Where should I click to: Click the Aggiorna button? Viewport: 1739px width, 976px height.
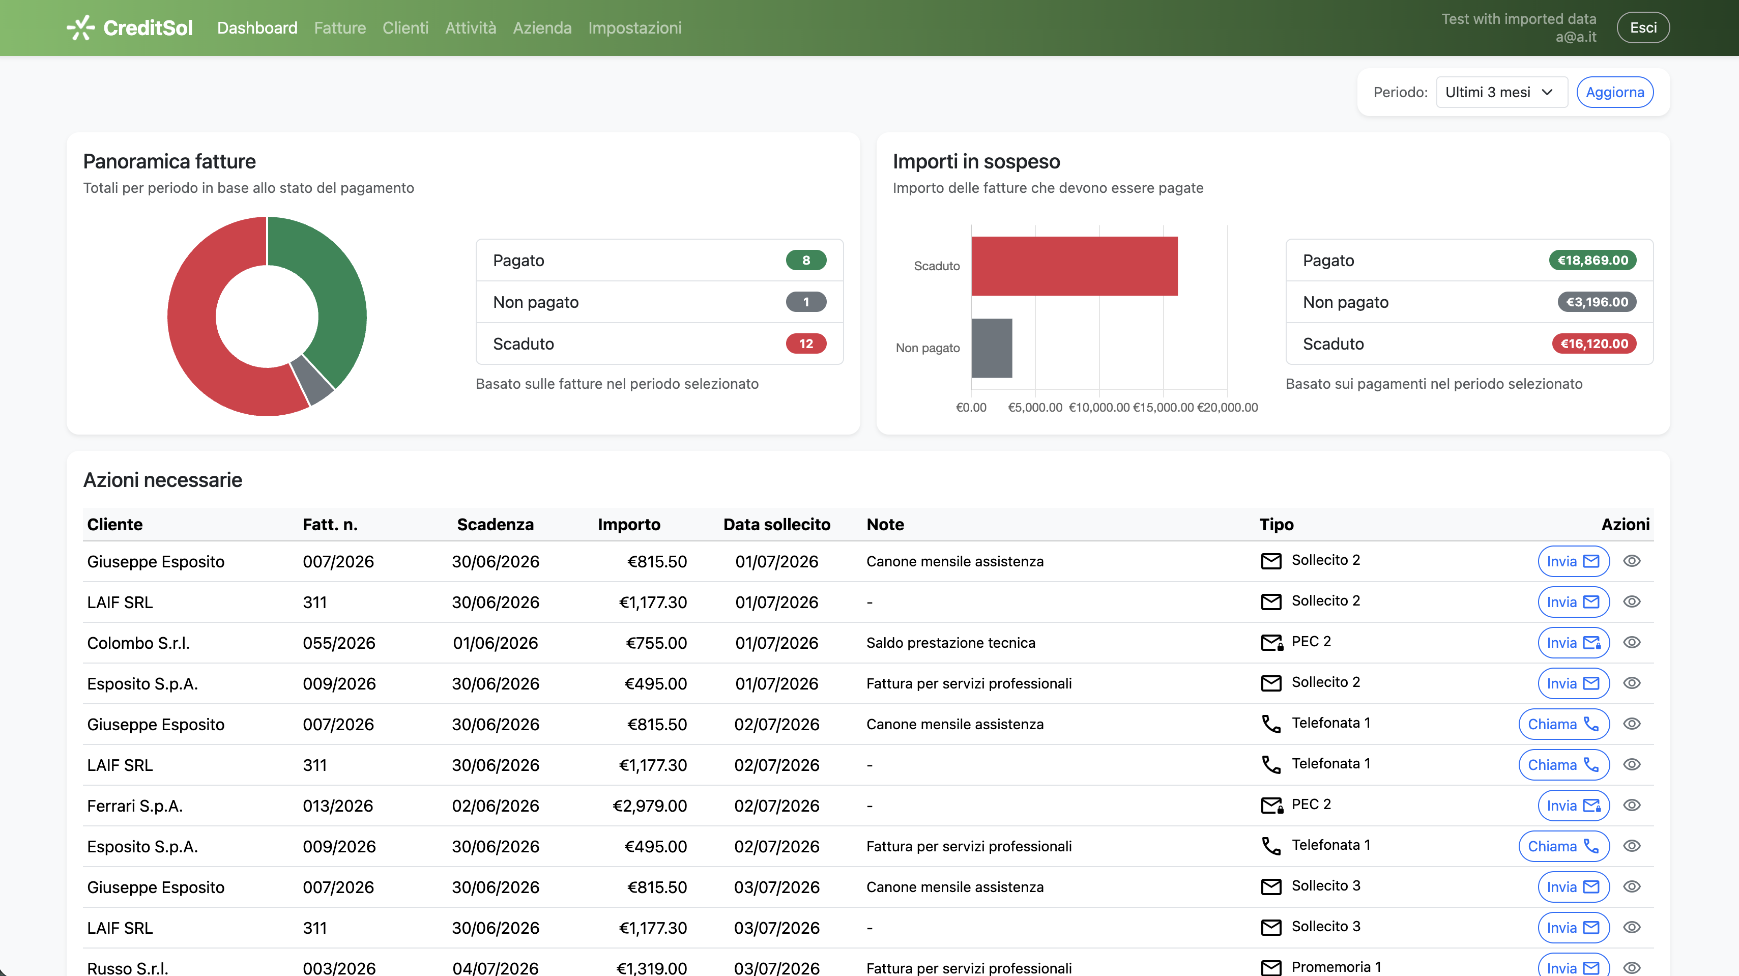pos(1615,92)
